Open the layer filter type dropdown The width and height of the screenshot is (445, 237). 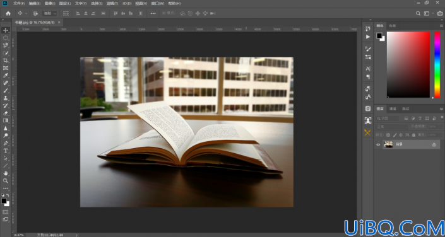387,118
